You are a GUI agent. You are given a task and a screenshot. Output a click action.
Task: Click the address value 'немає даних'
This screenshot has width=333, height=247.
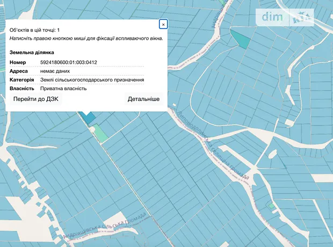coord(55,71)
